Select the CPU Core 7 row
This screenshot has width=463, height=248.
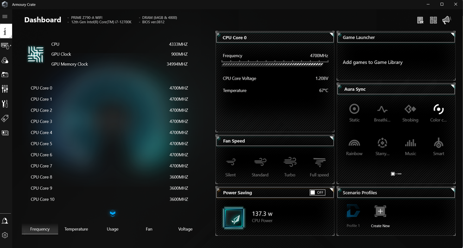pos(109,166)
